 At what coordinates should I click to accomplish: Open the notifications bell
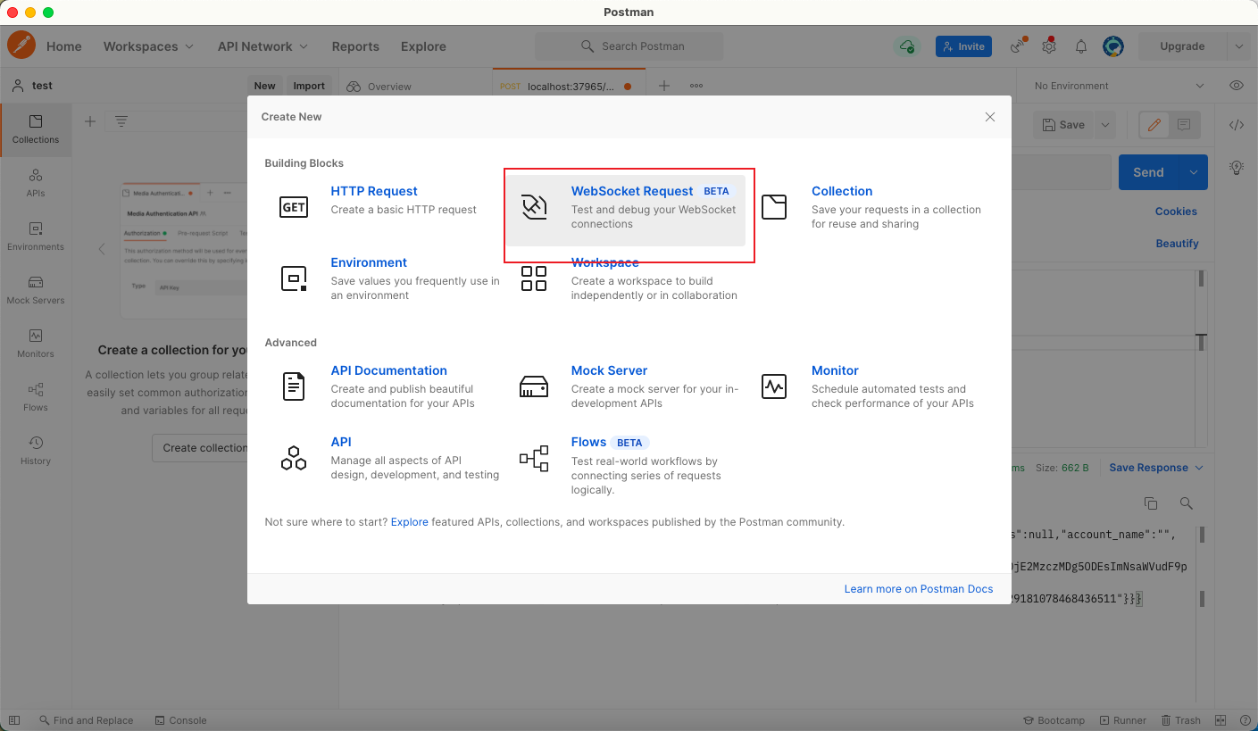tap(1081, 46)
